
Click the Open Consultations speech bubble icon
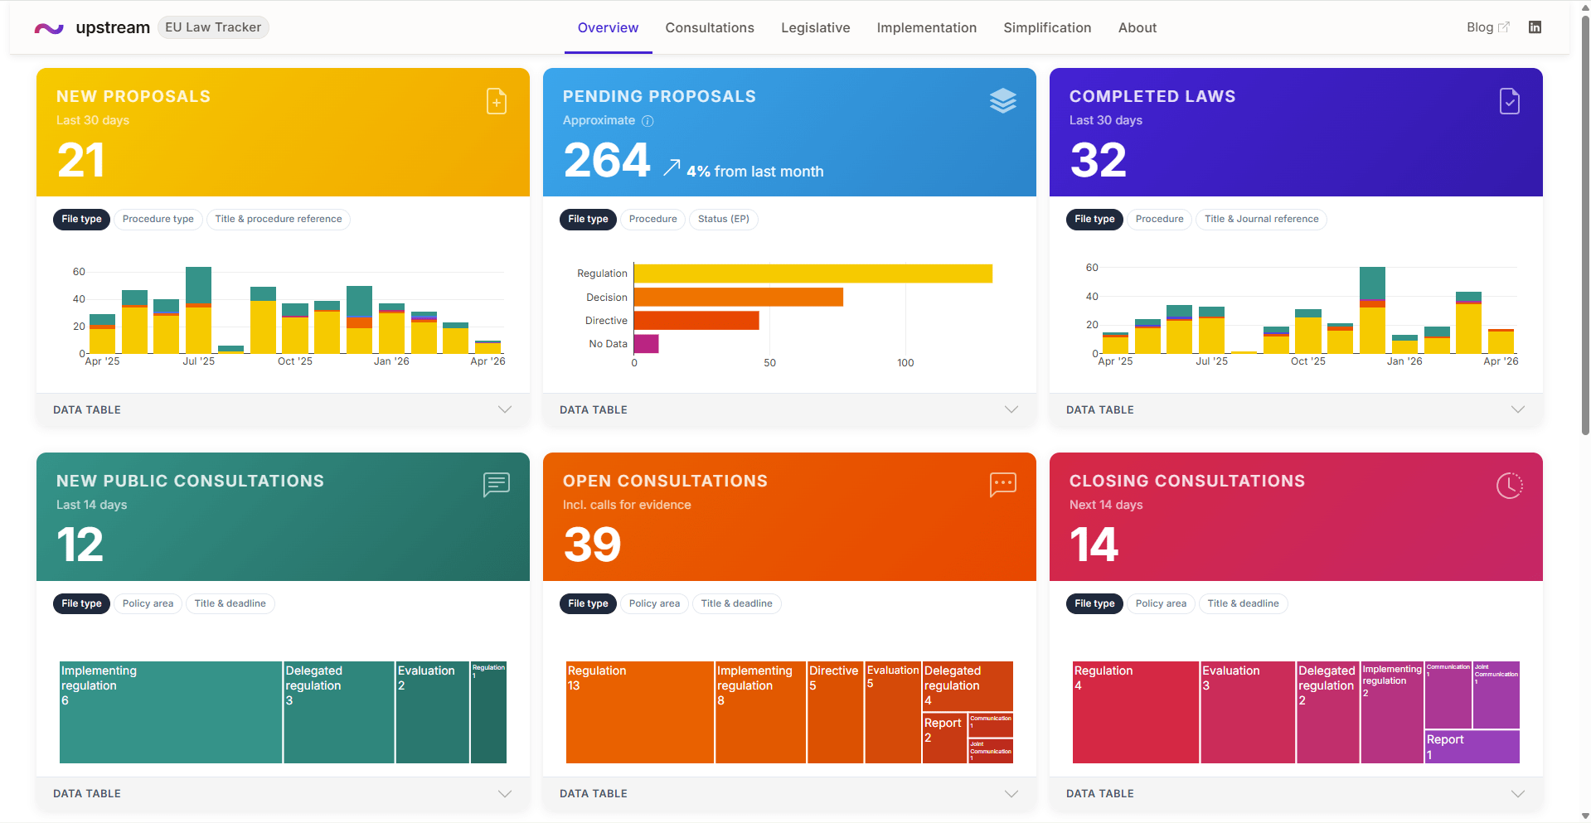point(1002,484)
